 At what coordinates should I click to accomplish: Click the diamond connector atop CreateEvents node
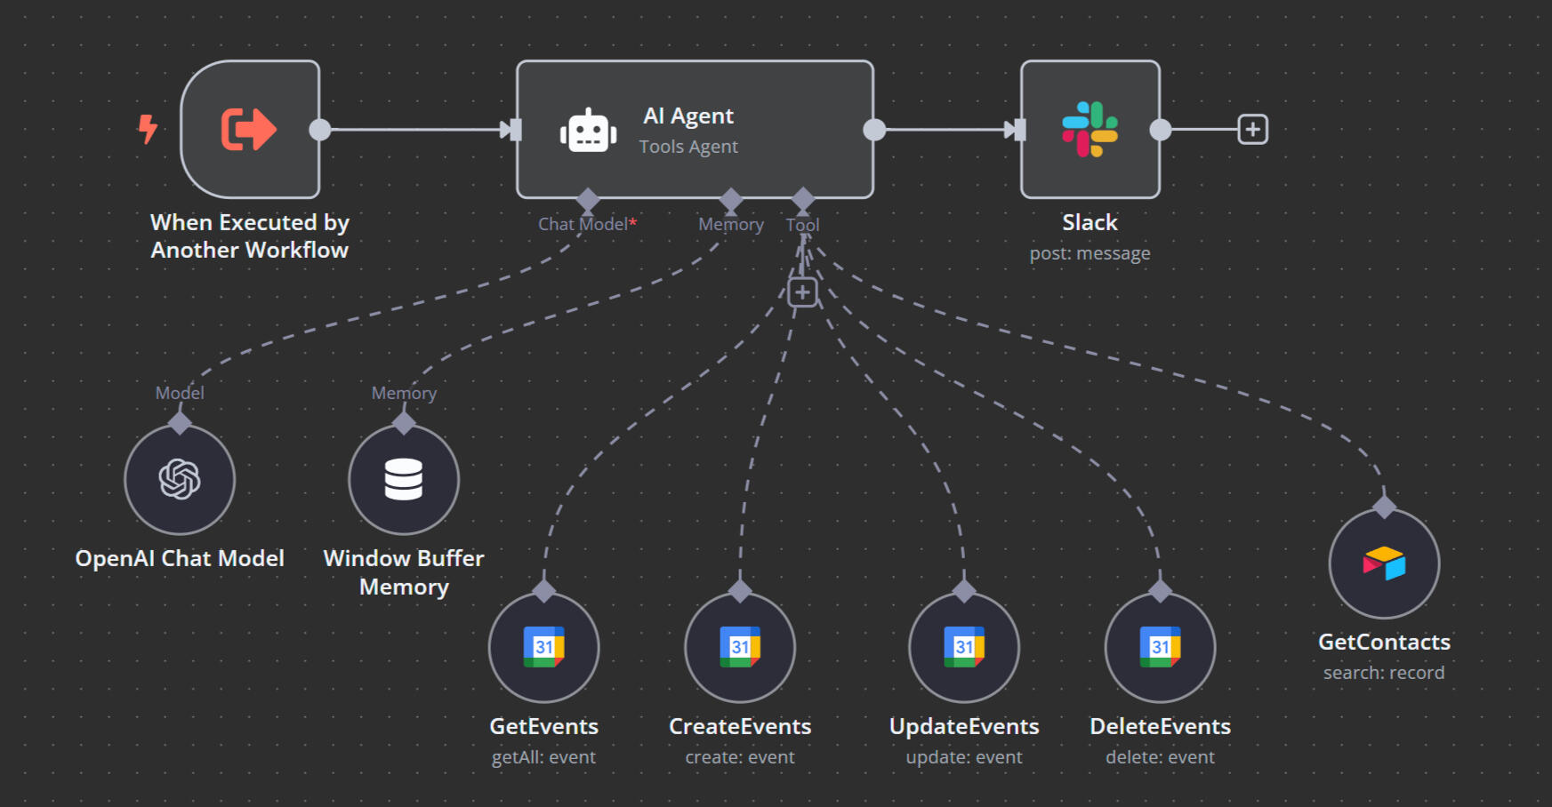point(740,591)
